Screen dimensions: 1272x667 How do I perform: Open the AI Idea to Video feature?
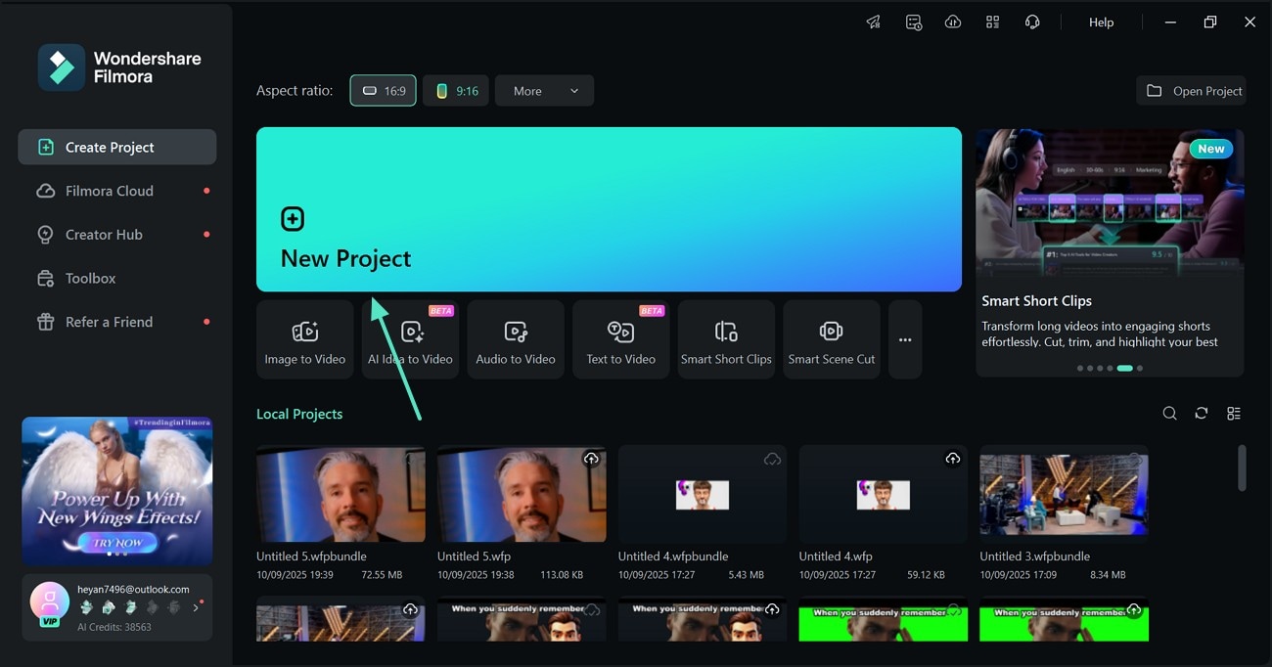[410, 338]
